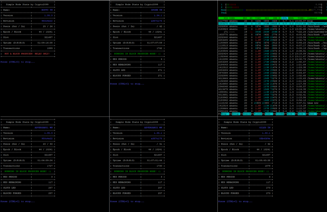327x212 pixels.
Task: Click the VIRT column header in htop
Action: [x=258, y=18]
